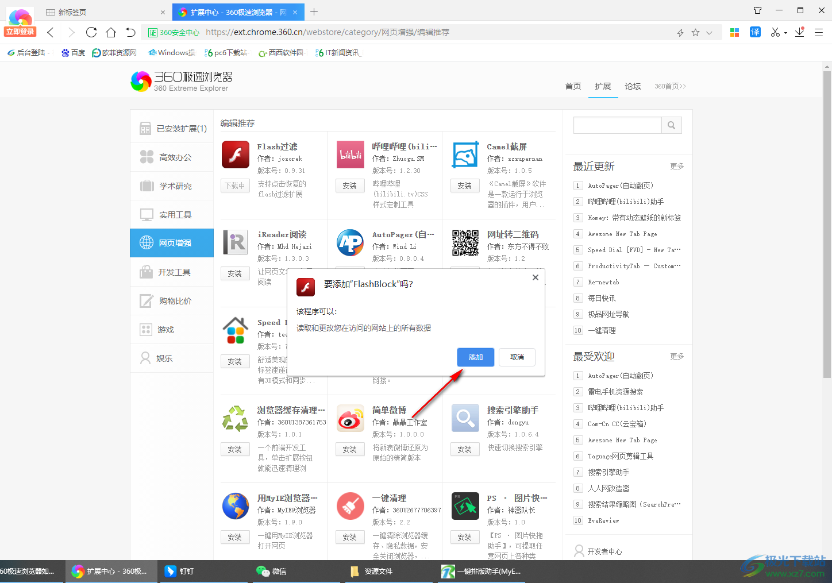Open a new tab with plus button
Screen dimensions: 832x583
tap(314, 12)
